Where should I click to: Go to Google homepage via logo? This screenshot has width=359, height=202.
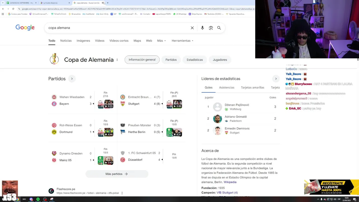(25, 27)
